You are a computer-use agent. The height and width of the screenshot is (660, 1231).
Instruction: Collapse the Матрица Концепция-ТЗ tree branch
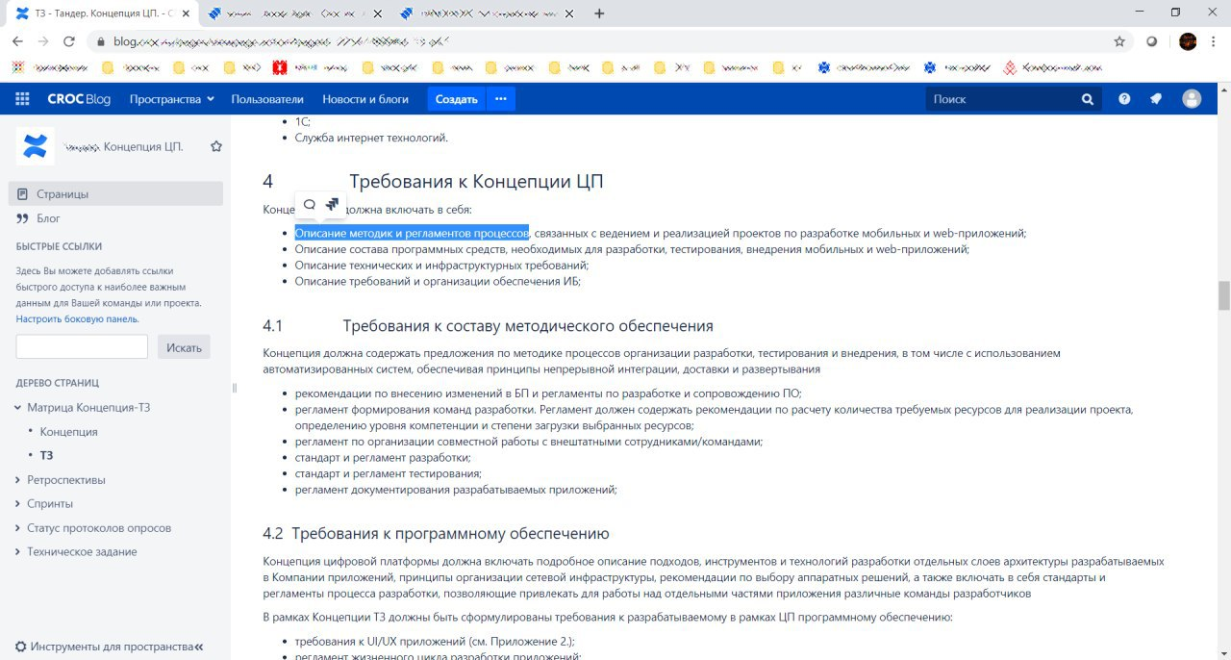15,406
